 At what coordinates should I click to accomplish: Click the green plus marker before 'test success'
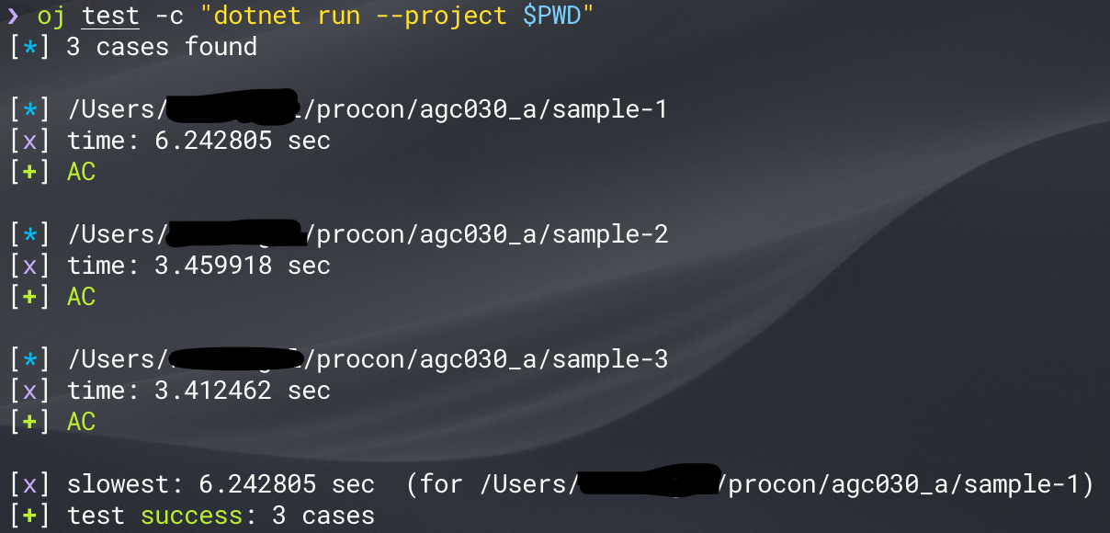[x=29, y=516]
